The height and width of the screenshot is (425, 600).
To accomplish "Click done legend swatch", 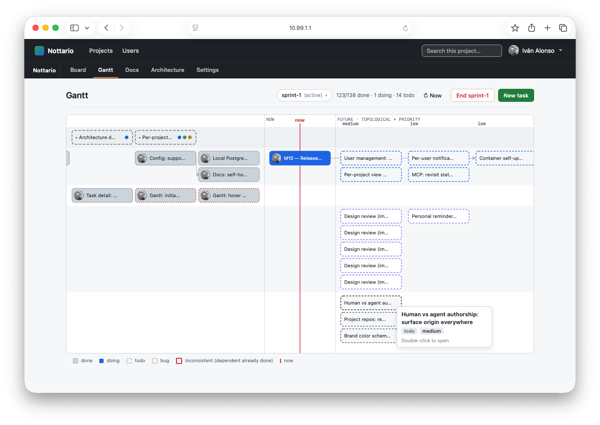I will (x=75, y=361).
